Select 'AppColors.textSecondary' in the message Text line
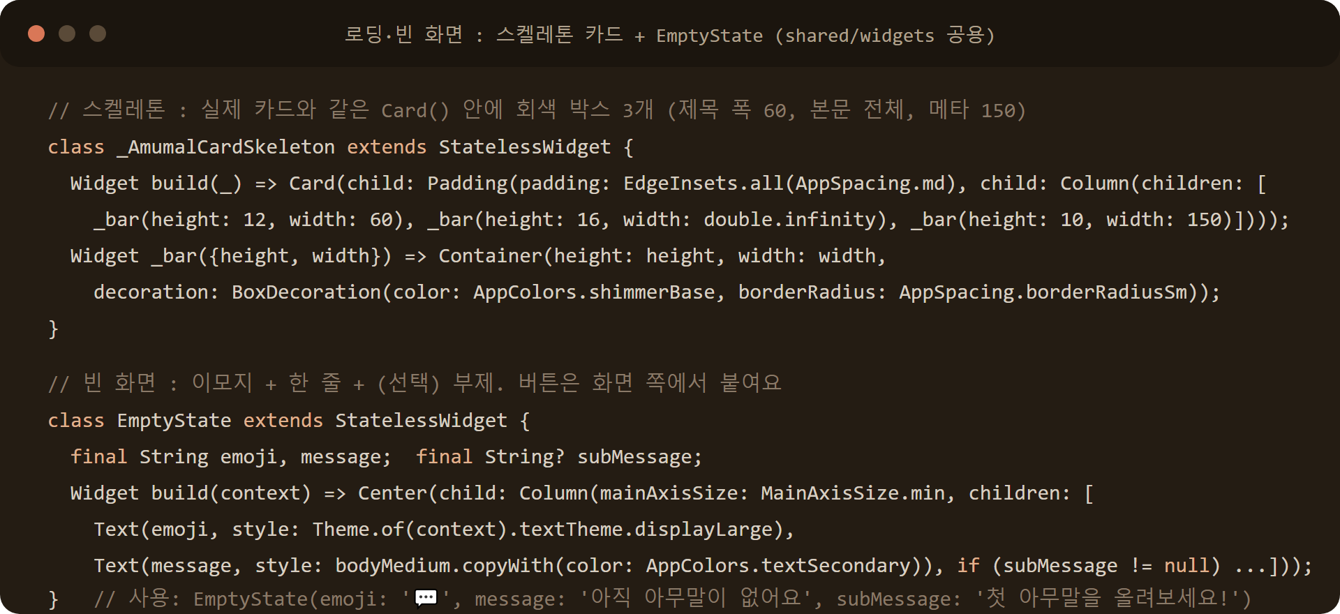Screen dimensions: 1340x614 778,566
